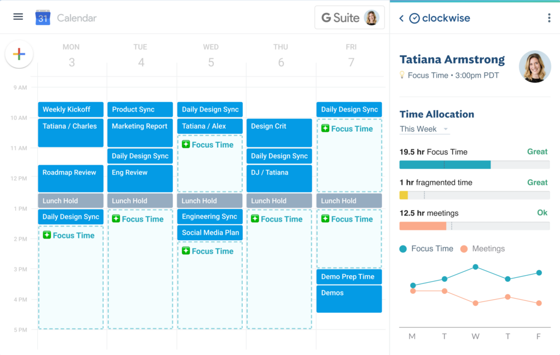Click the Google Calendar logo icon
The width and height of the screenshot is (560, 355).
[x=43, y=18]
